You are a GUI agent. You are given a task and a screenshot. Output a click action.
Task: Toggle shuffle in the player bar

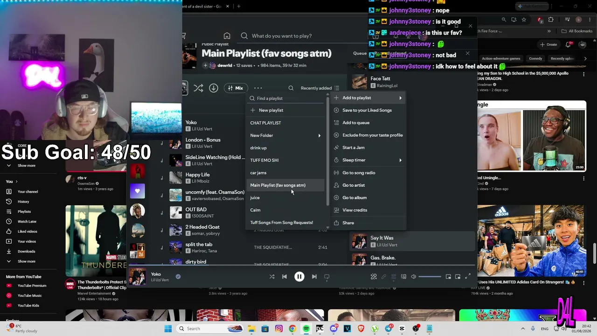272,277
